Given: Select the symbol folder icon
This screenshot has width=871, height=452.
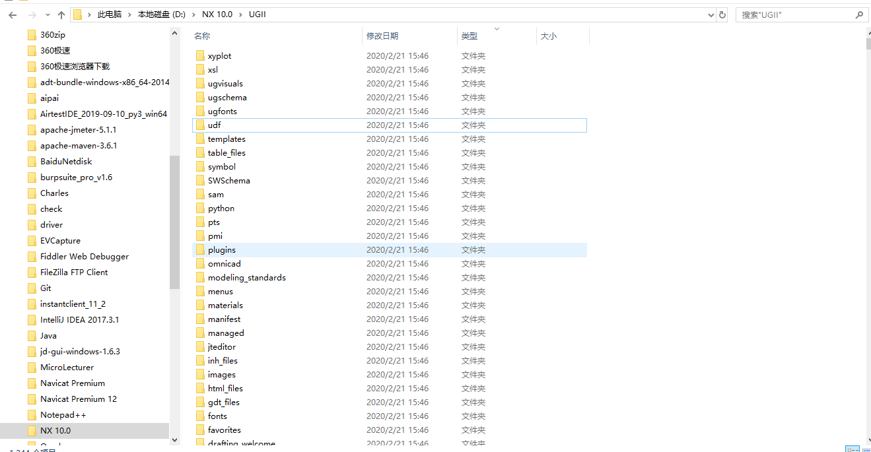Looking at the screenshot, I should click(x=201, y=166).
